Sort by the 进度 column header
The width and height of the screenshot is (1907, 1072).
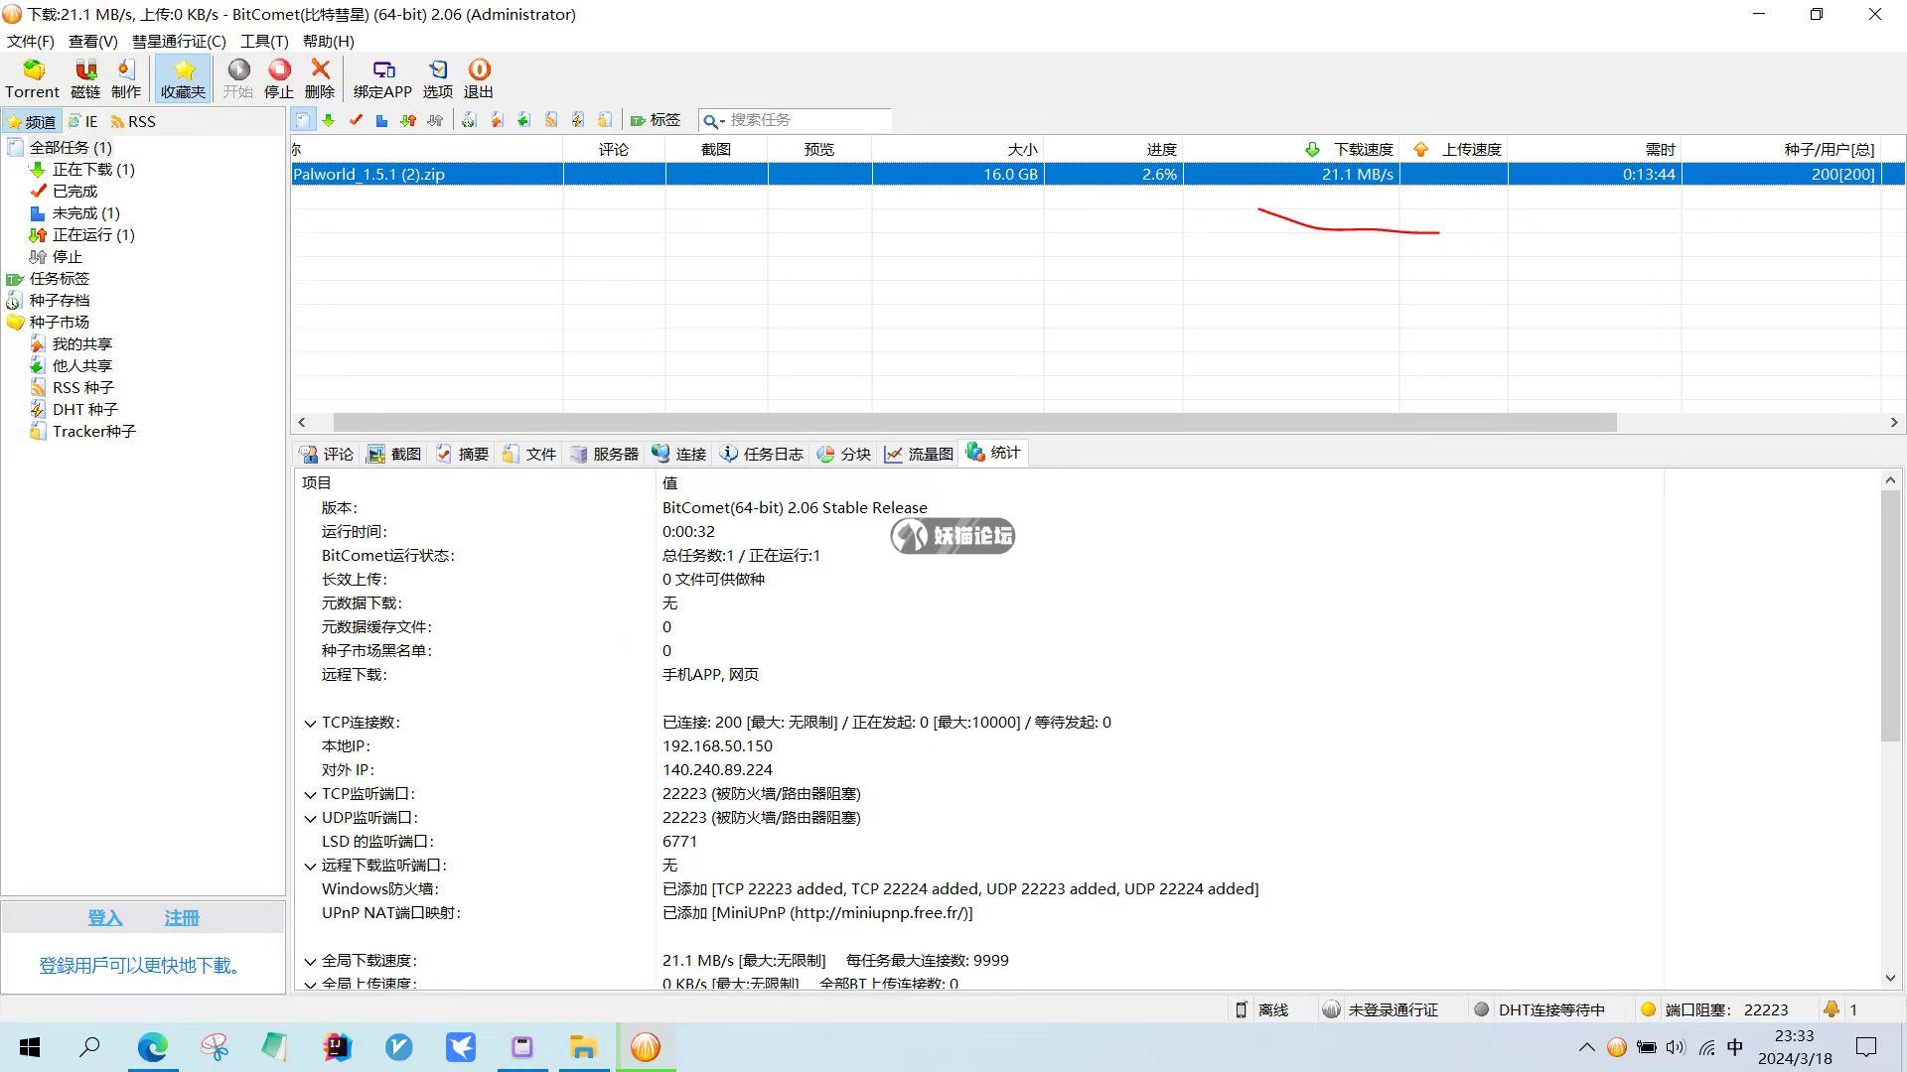point(1113,149)
